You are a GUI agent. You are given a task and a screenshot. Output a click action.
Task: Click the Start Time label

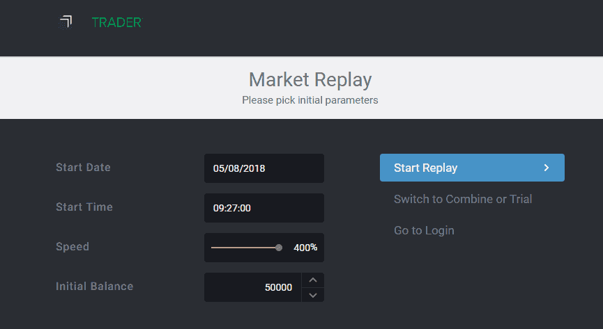click(x=84, y=207)
